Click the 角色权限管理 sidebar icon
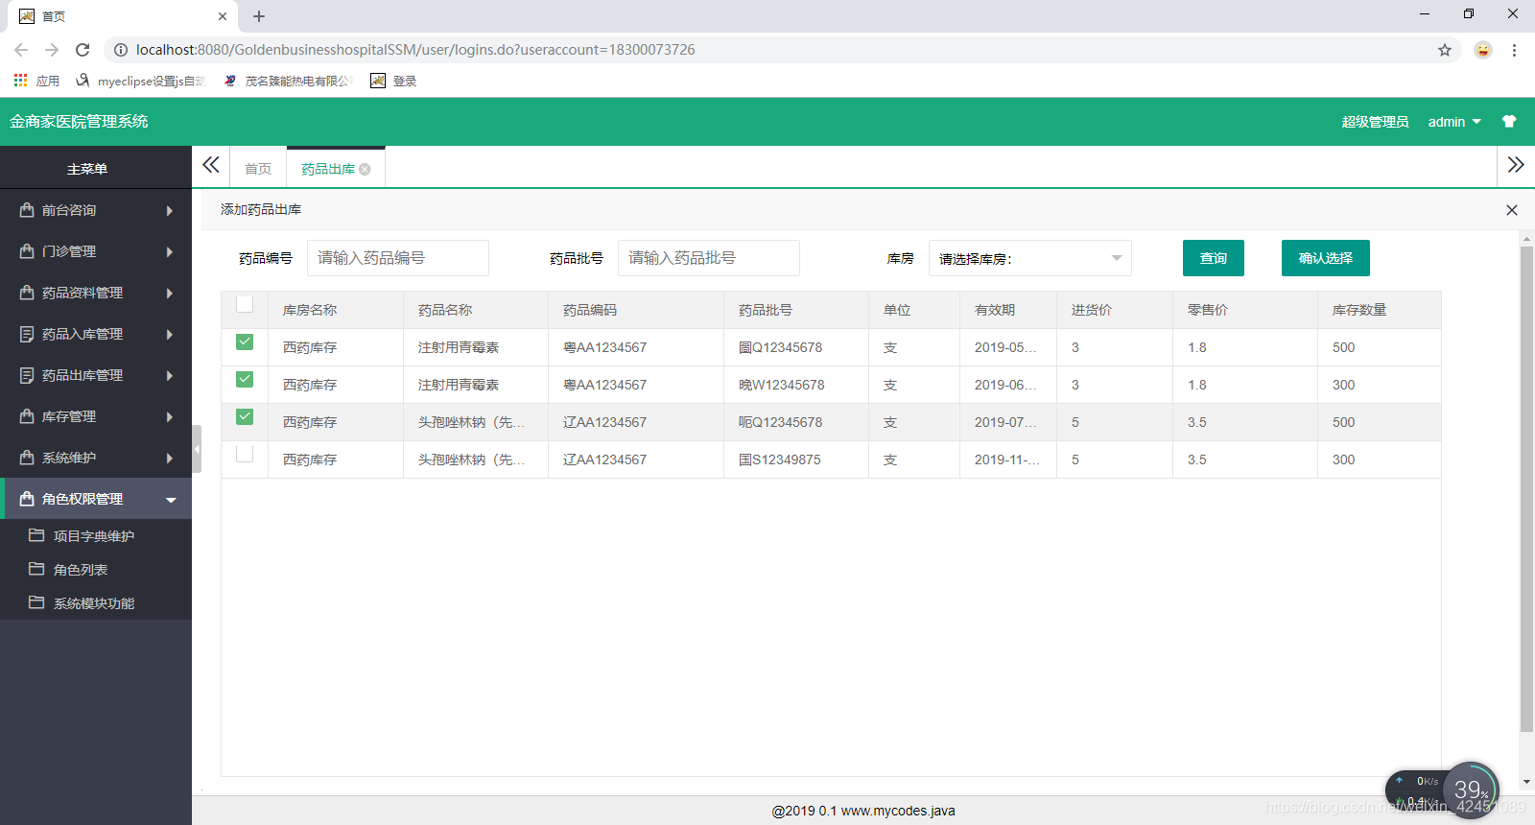 pyautogui.click(x=27, y=498)
